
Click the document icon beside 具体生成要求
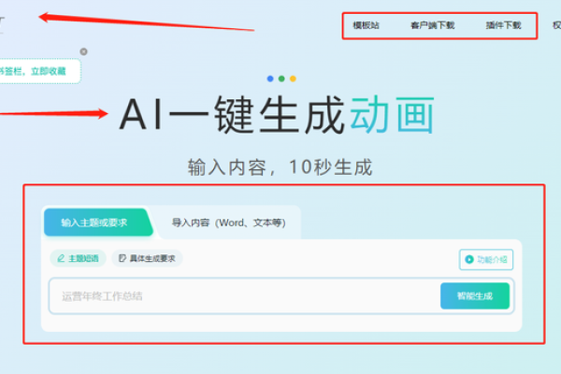[x=122, y=258]
